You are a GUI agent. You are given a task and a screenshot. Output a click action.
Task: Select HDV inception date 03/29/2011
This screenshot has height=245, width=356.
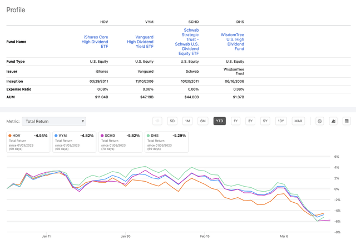point(99,82)
